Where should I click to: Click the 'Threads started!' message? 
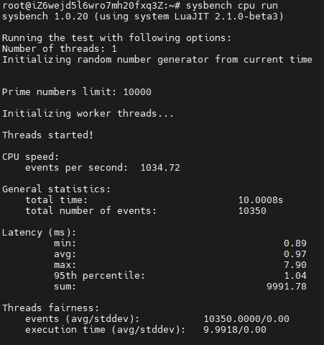pos(47,135)
